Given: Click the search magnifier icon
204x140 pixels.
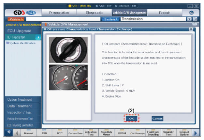Looking at the screenshot, I should (x=191, y=13).
